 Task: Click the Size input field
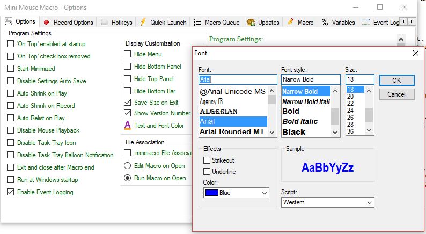click(359, 79)
